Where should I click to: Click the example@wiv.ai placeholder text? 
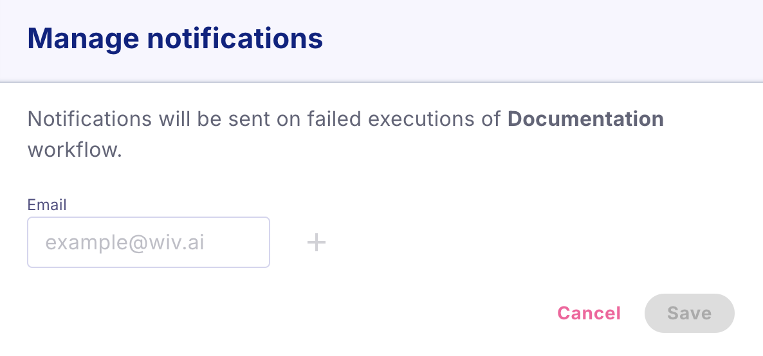pos(125,243)
